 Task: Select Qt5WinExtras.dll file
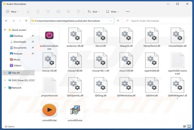(x=126, y=87)
